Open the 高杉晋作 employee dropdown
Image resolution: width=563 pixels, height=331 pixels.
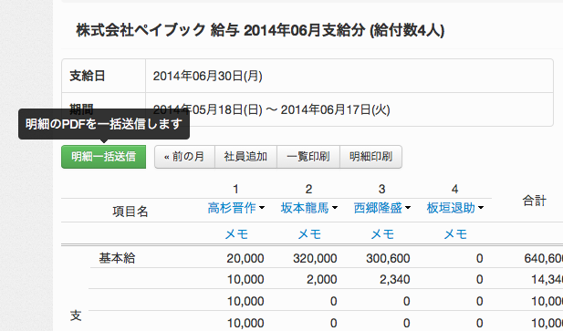[x=236, y=208]
